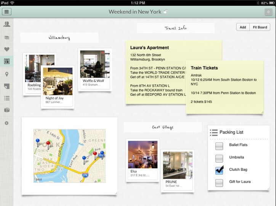Select the map pin location icon
This screenshot has width=276, height=206.
(x=6, y=74)
